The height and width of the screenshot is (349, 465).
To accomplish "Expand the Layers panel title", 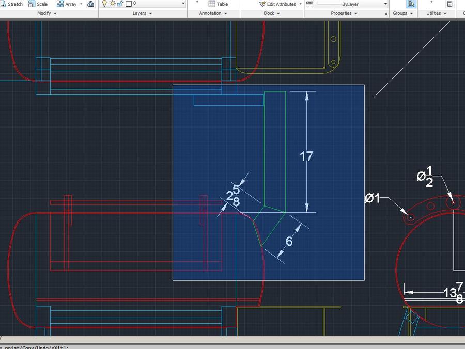I will [142, 13].
